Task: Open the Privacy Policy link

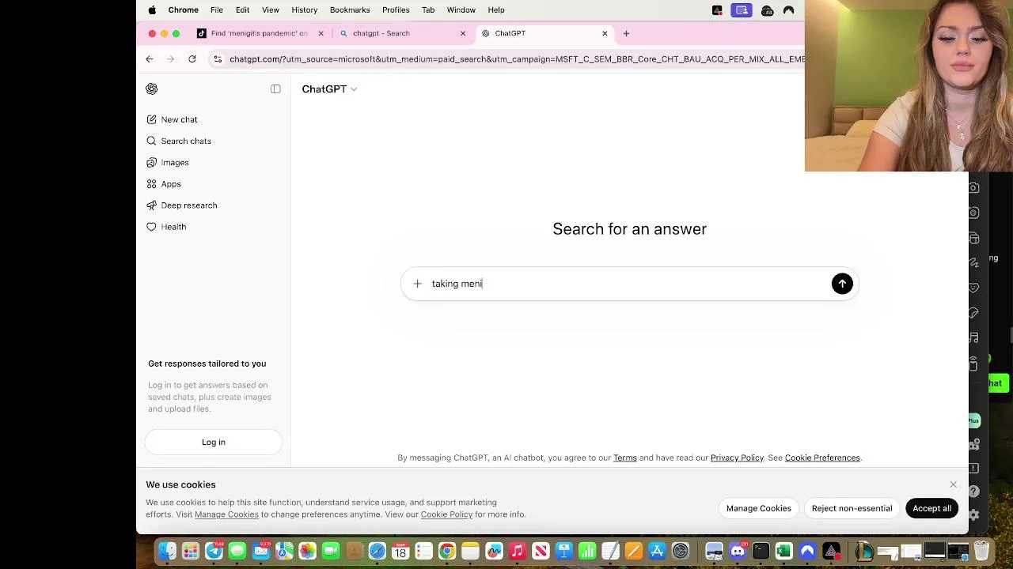Action: pyautogui.click(x=737, y=458)
